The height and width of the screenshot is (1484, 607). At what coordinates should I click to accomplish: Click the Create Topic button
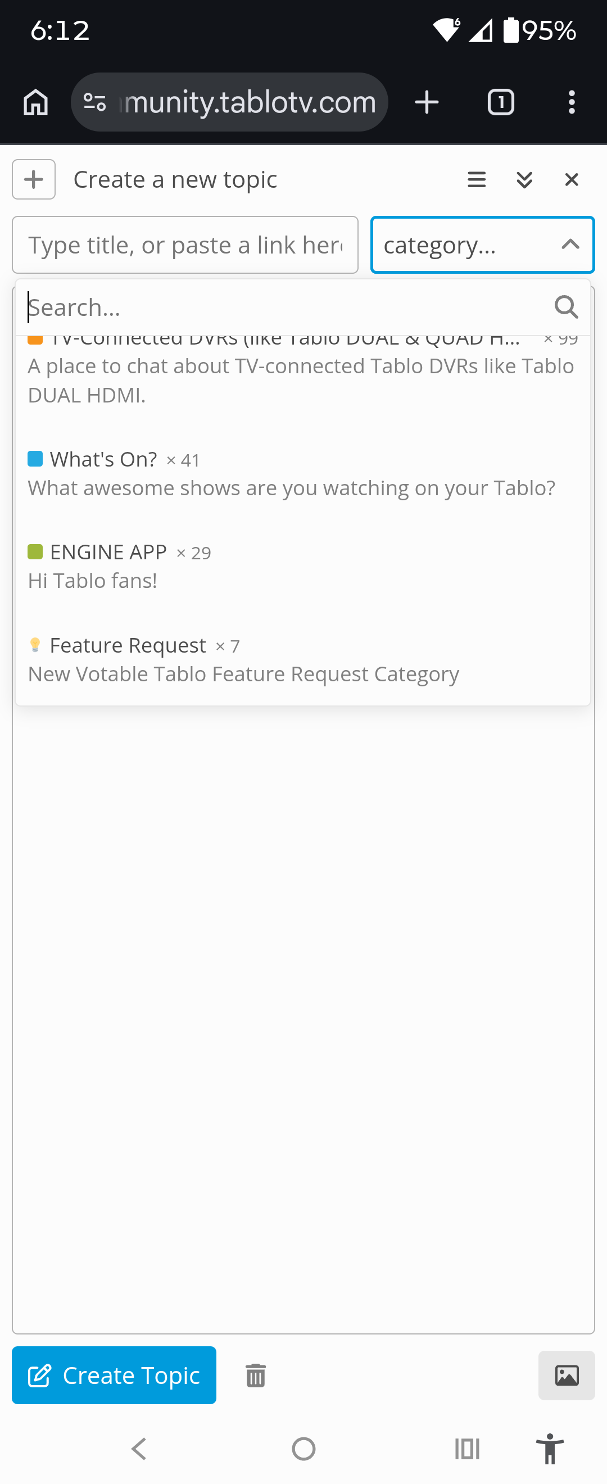pos(114,1375)
